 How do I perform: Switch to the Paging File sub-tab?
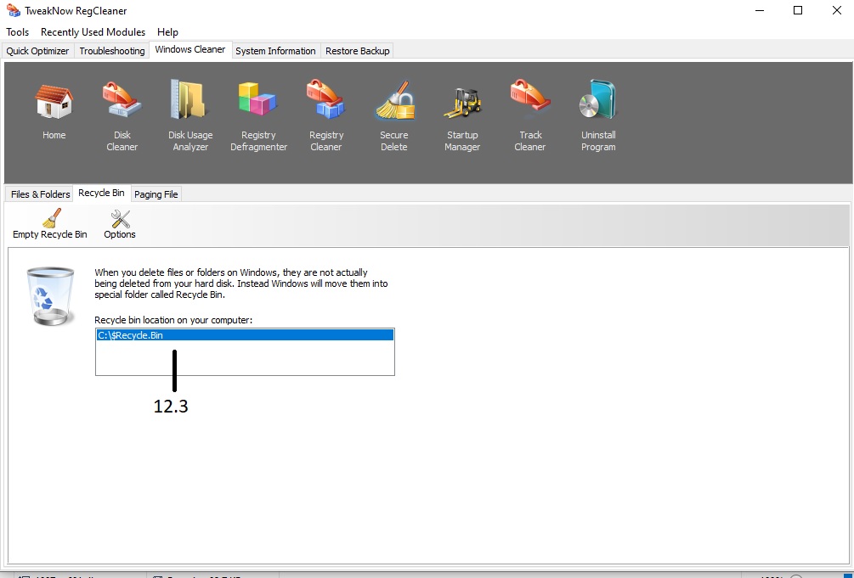[x=156, y=194]
